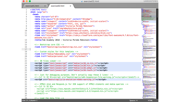This screenshot has width=180, height=102.
Task: Click the Bootstrap core CSS comment
Action: (49, 45)
